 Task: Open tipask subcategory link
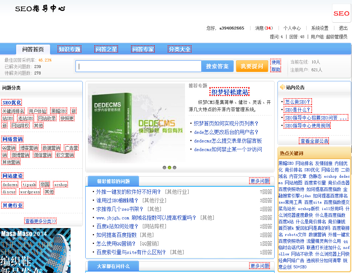pyautogui.click(x=29, y=185)
